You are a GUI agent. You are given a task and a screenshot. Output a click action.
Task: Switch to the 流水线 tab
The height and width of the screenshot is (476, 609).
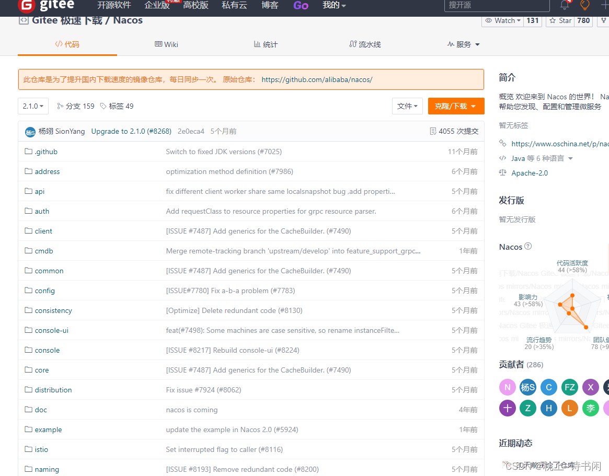[365, 44]
